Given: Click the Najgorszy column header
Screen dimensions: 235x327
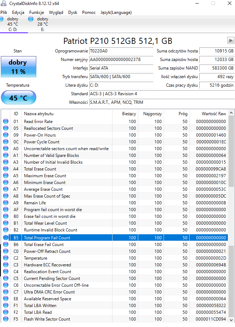Looking at the screenshot, I should pyautogui.click(x=151, y=114).
